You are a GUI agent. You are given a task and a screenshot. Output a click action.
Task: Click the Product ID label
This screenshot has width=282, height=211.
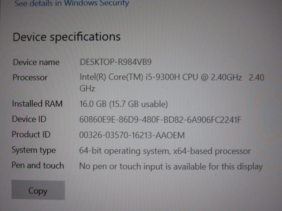[x=30, y=135]
